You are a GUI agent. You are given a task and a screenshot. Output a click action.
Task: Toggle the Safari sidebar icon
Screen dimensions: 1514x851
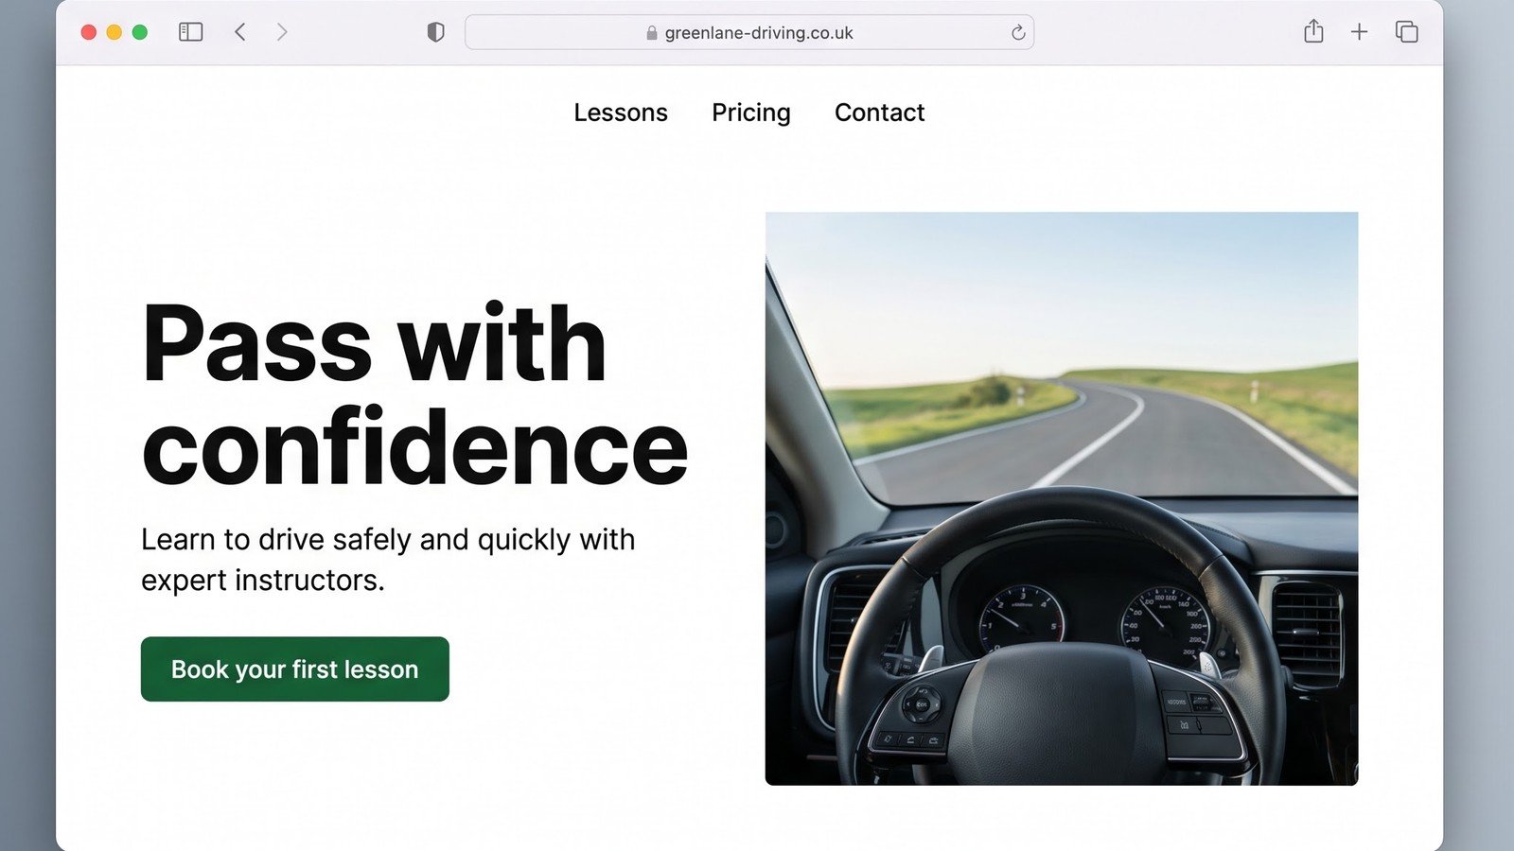[191, 32]
